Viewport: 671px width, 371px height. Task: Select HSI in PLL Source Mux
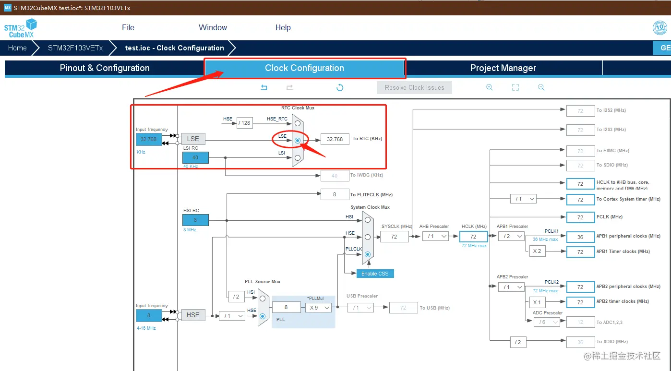[x=263, y=298]
